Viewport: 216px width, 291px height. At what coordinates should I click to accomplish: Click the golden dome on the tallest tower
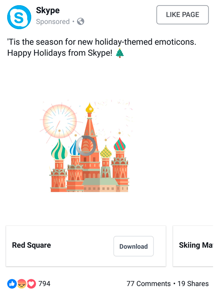point(90,108)
